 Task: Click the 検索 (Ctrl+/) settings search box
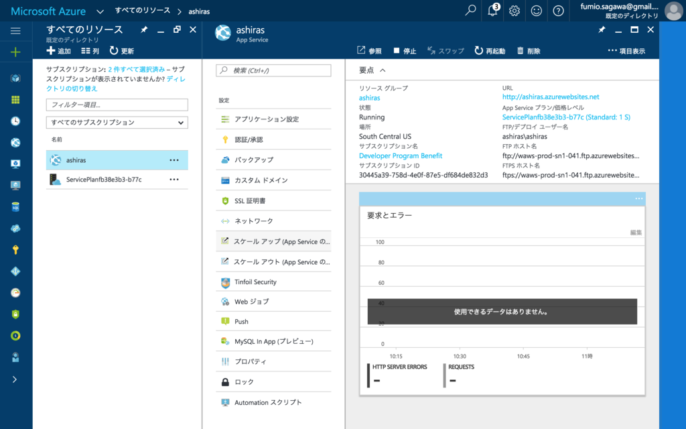click(x=273, y=70)
